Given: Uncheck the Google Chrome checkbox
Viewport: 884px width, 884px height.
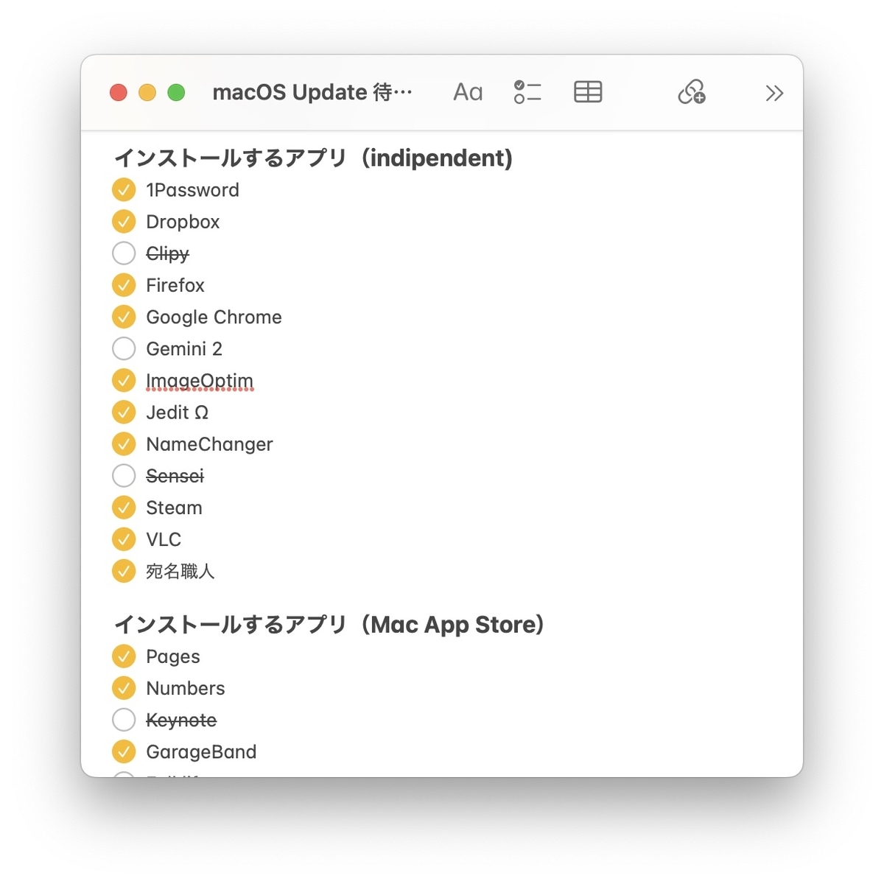Looking at the screenshot, I should pos(124,317).
